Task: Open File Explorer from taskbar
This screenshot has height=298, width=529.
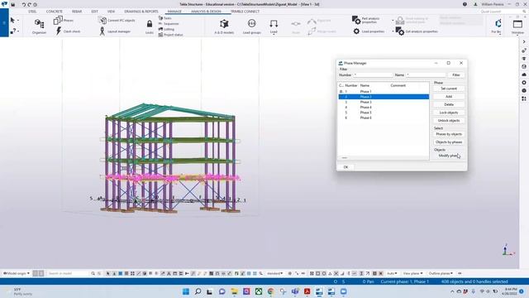Action: point(235,291)
